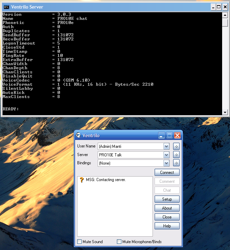Open the User Name edit arrow button

pos(176,146)
